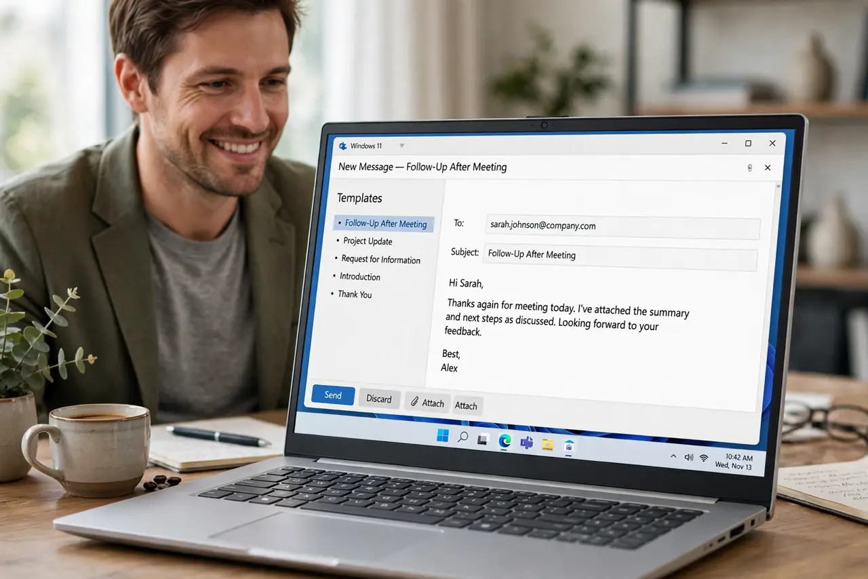
Task: Click the name 'Alex' in the signature
Action: pyautogui.click(x=449, y=367)
